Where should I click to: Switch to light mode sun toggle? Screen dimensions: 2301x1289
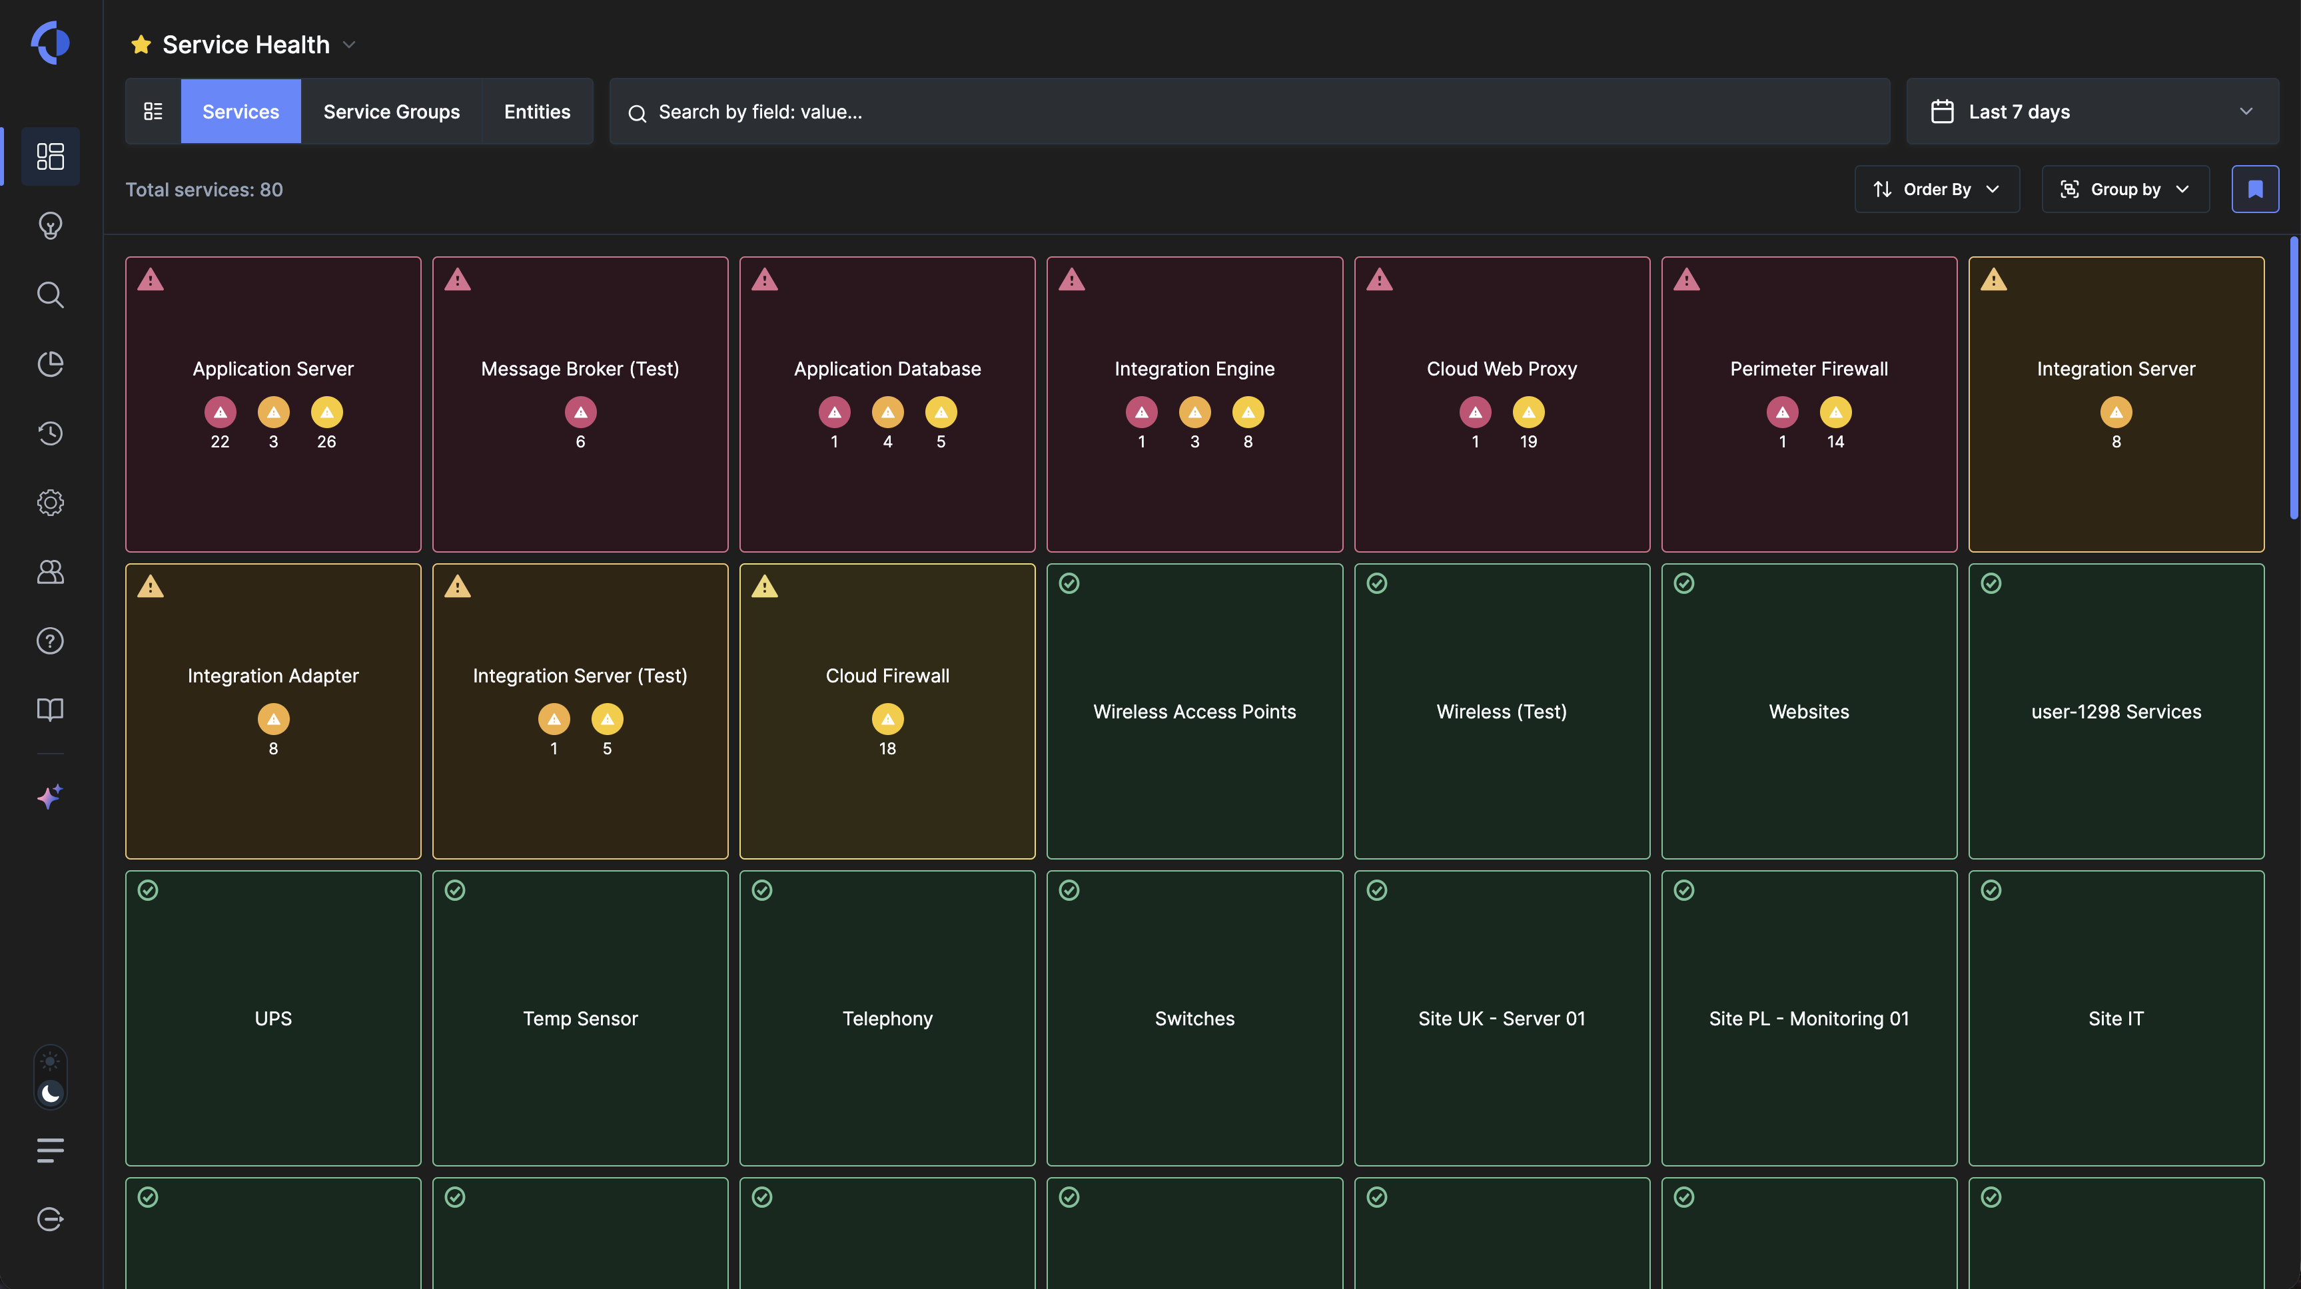point(50,1061)
